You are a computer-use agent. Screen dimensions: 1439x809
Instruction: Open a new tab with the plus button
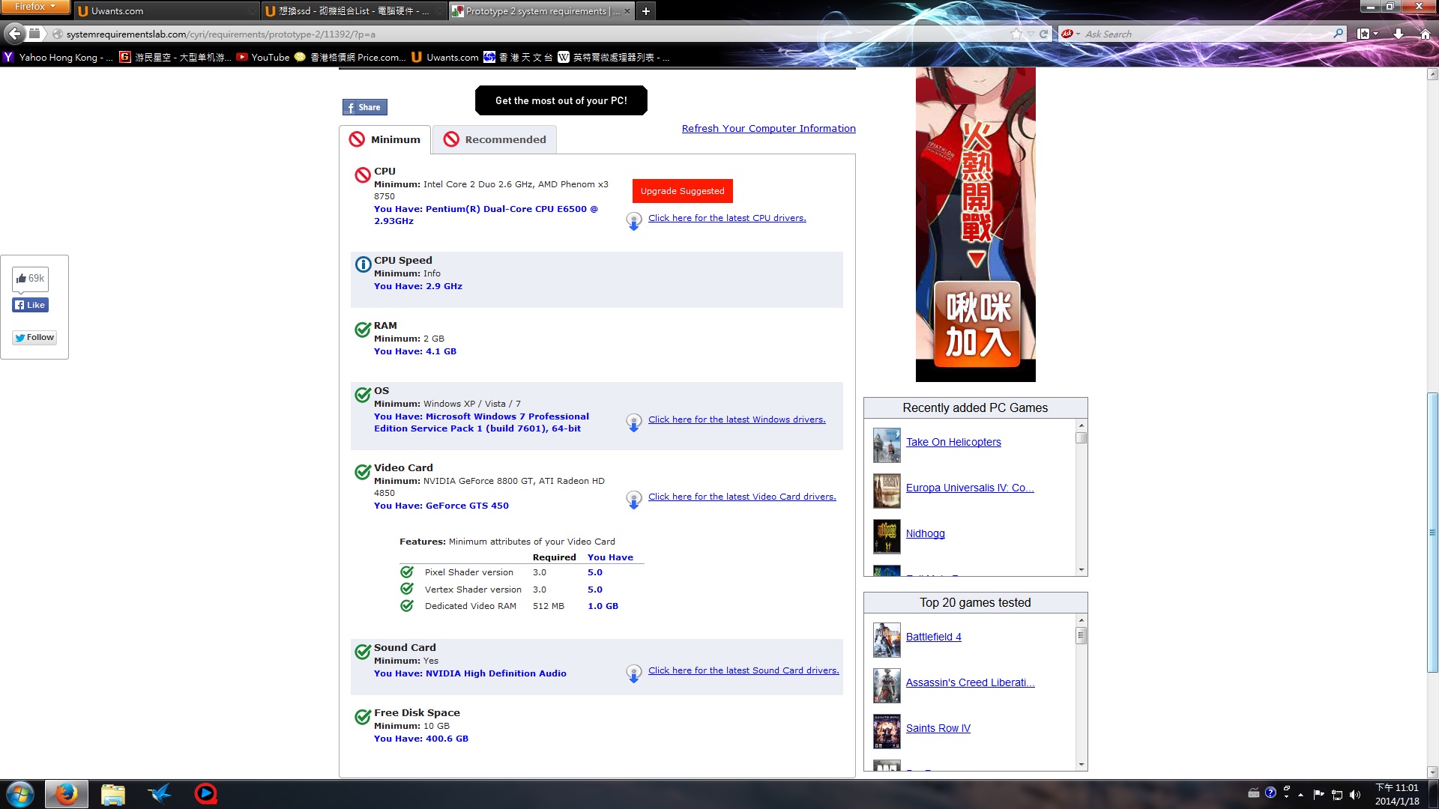pyautogui.click(x=645, y=11)
